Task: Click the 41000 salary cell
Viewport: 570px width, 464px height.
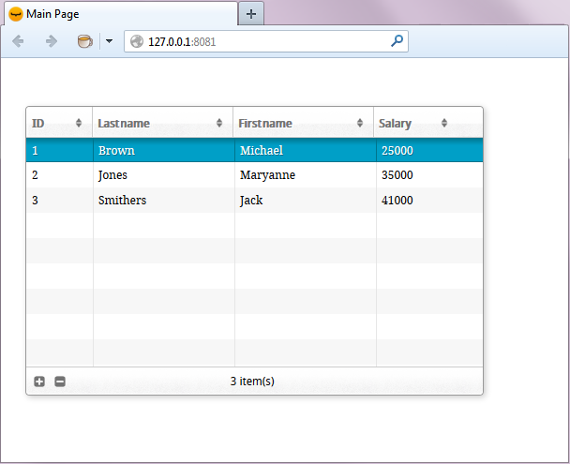Action: [x=397, y=201]
